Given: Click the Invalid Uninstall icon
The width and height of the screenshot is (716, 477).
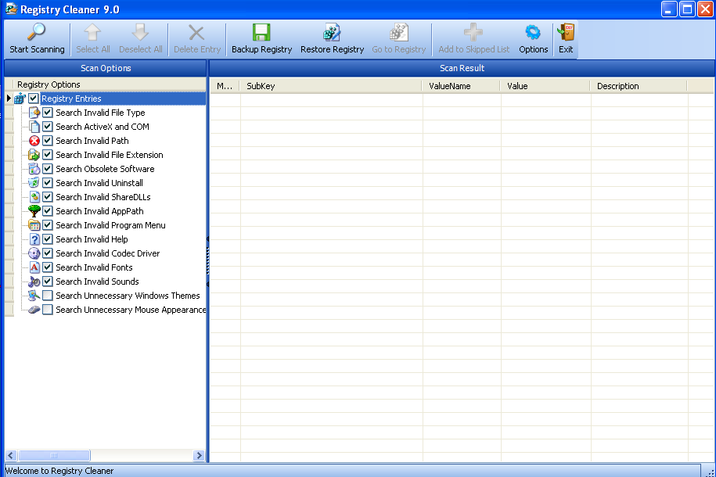Looking at the screenshot, I should (x=34, y=183).
